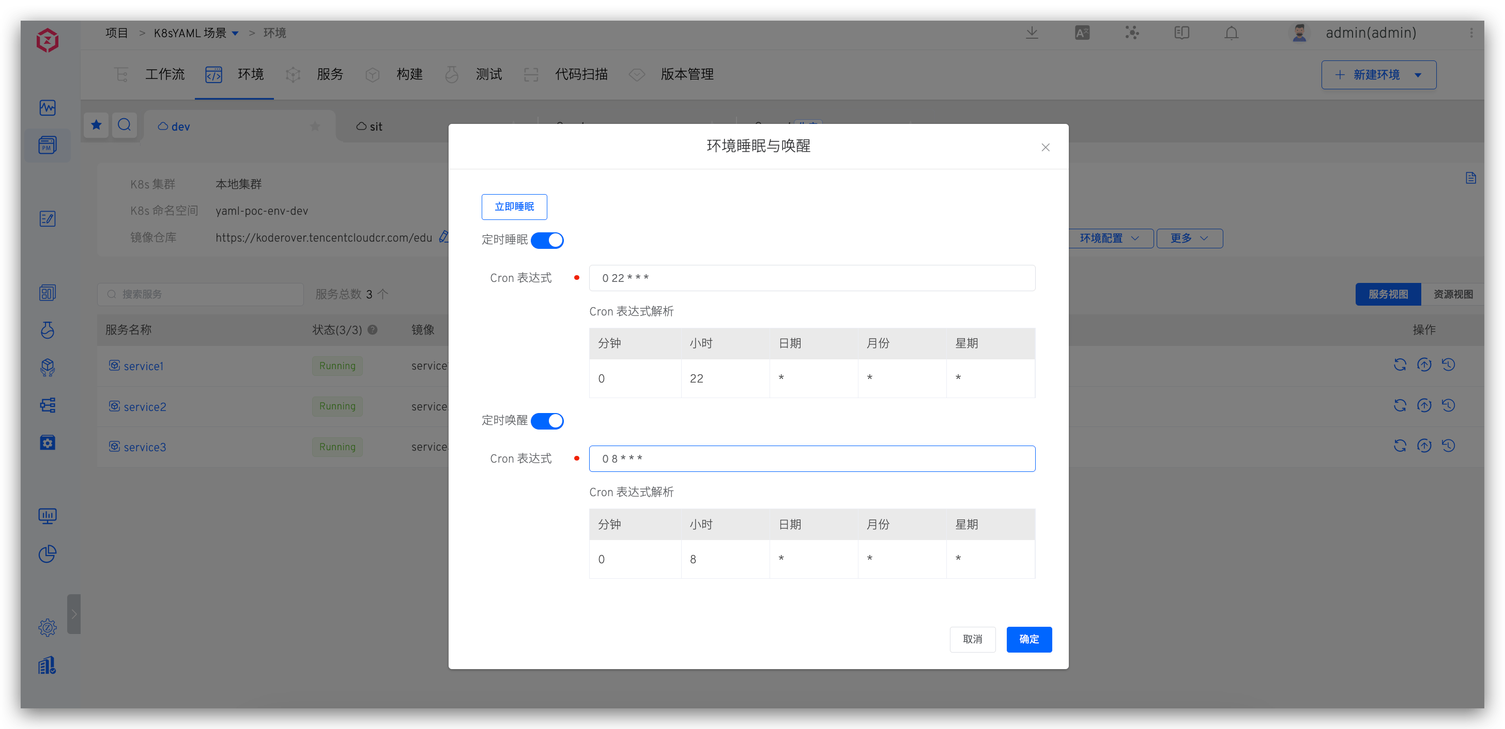Click the search icon beside dev tab
This screenshot has width=1505, height=729.
tap(125, 125)
